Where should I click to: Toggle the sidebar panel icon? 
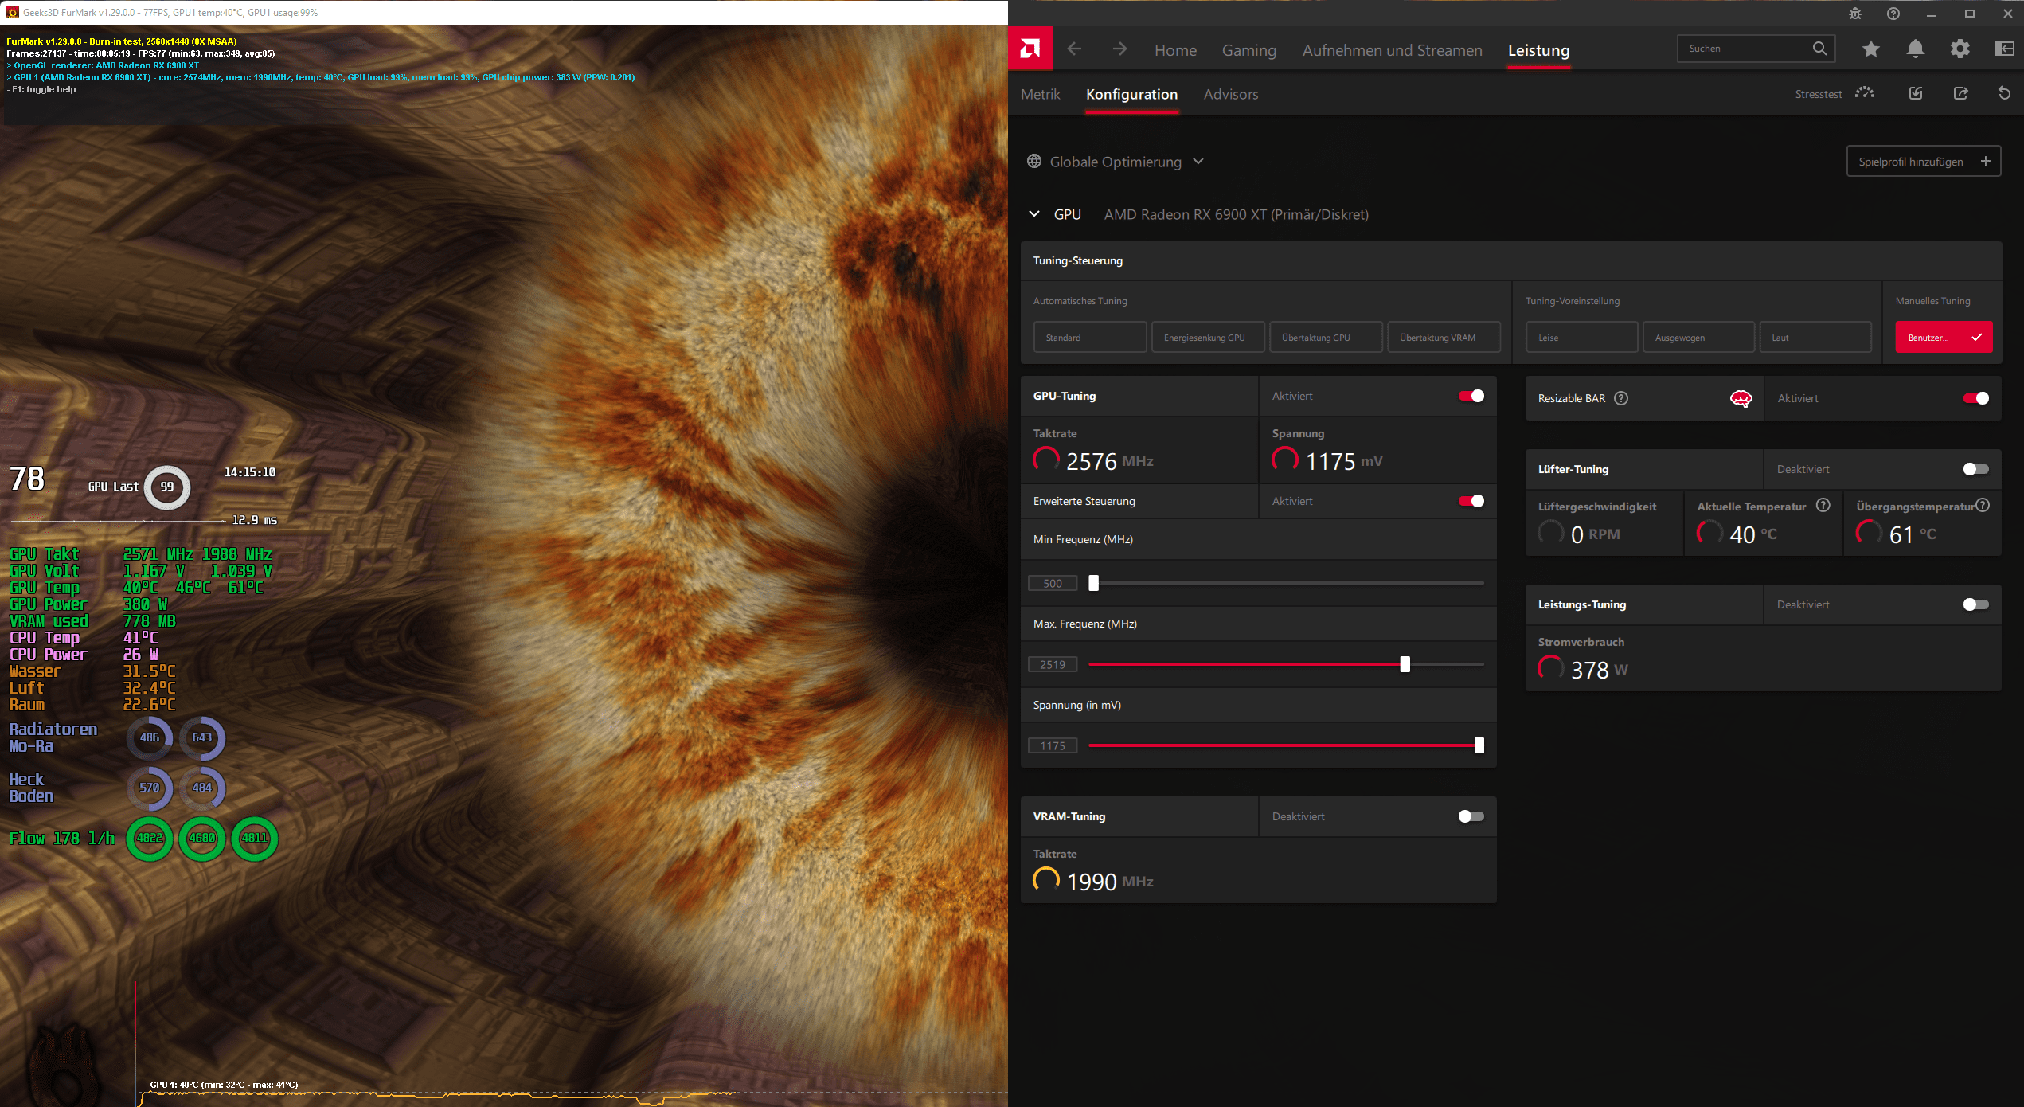[2005, 49]
